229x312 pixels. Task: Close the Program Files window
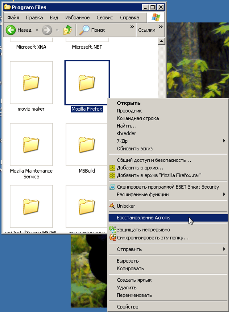pyautogui.click(x=161, y=7)
